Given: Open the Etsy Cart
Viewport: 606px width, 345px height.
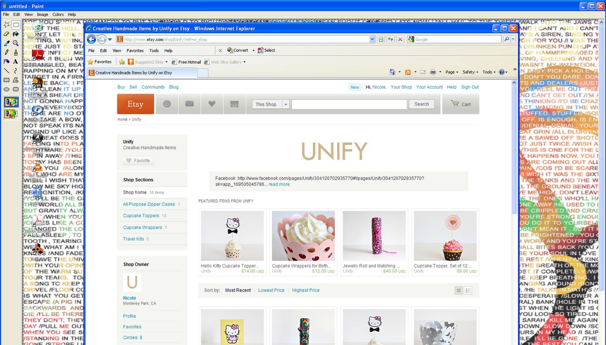Looking at the screenshot, I should pos(461,104).
